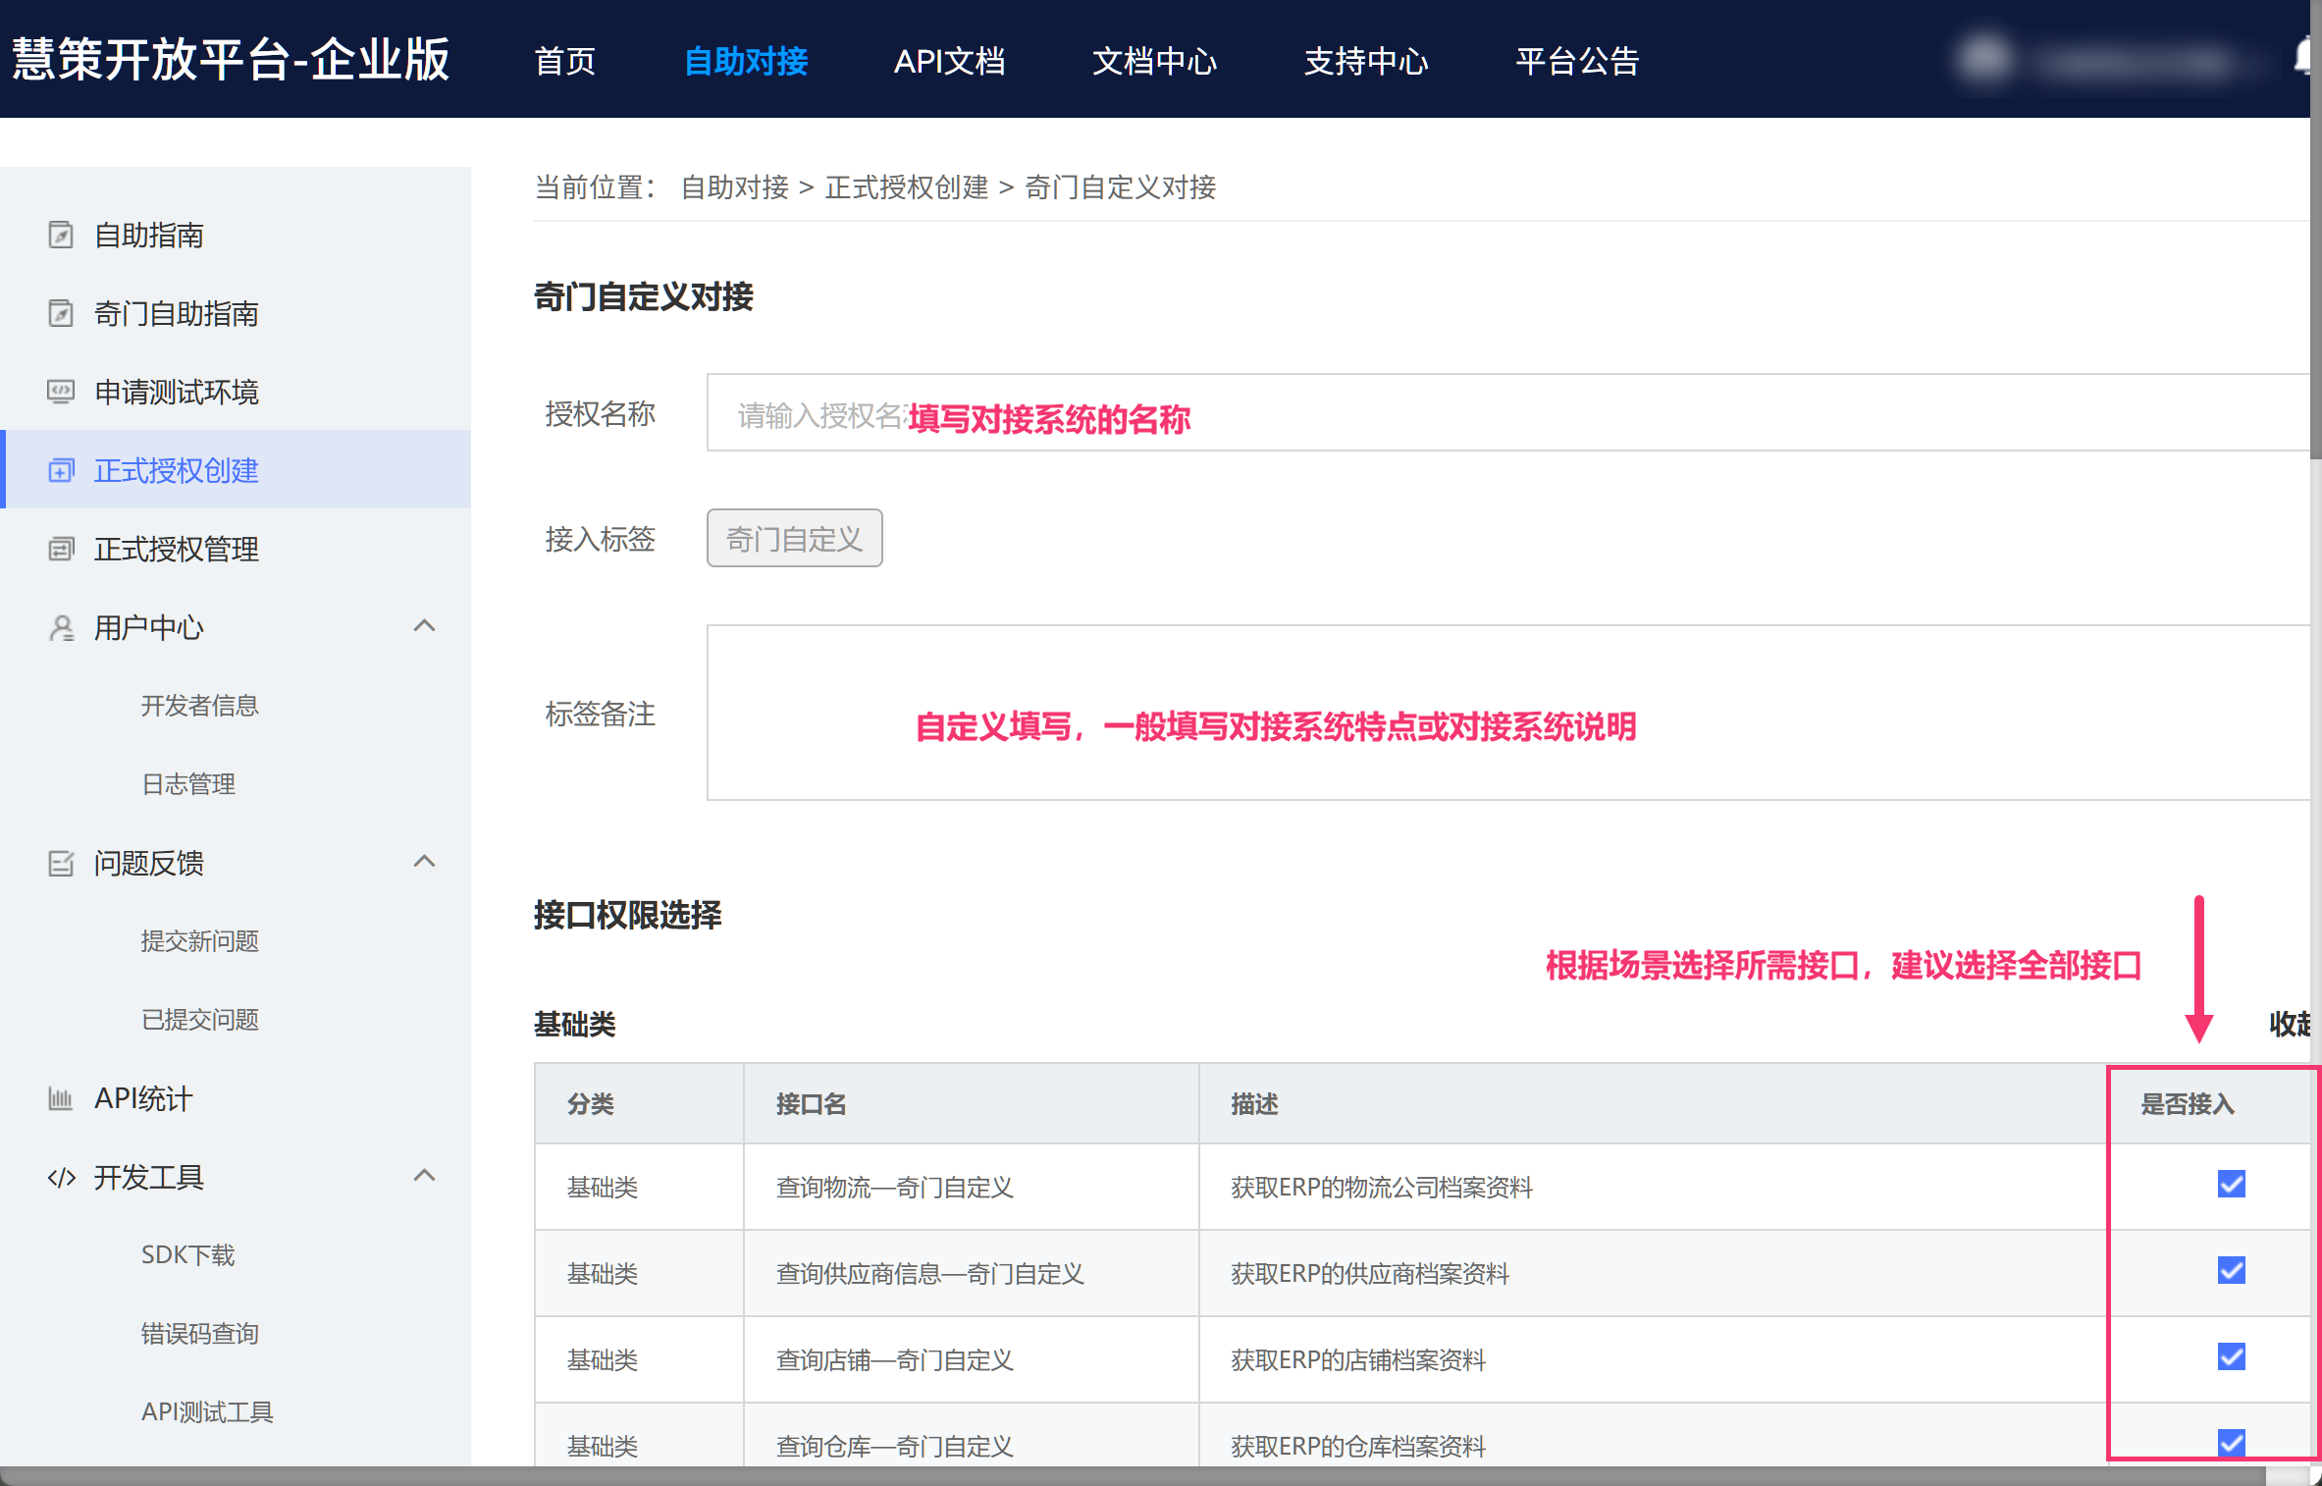The height and width of the screenshot is (1486, 2322).
Task: Toggle the 查询供应商信息—奇门自定义 checkbox
Action: pos(2231,1271)
